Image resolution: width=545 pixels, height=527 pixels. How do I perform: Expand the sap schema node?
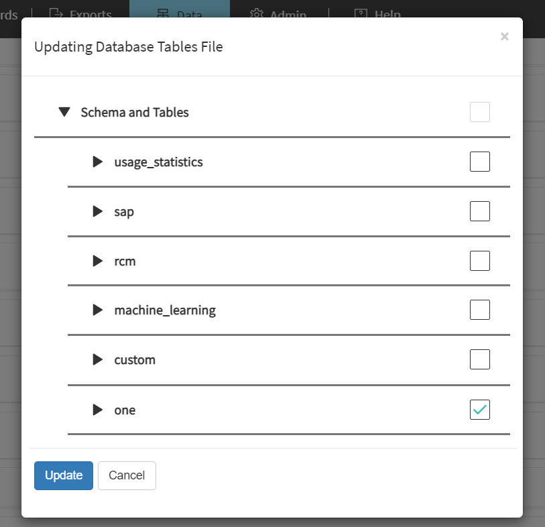pos(98,211)
